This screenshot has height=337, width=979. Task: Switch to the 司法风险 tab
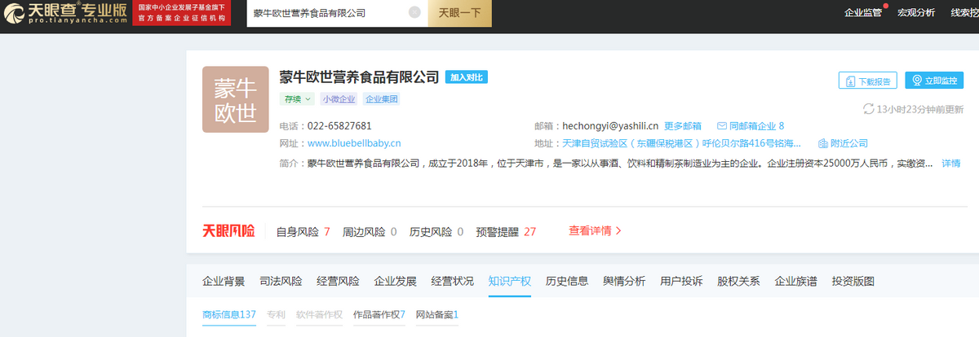[281, 282]
